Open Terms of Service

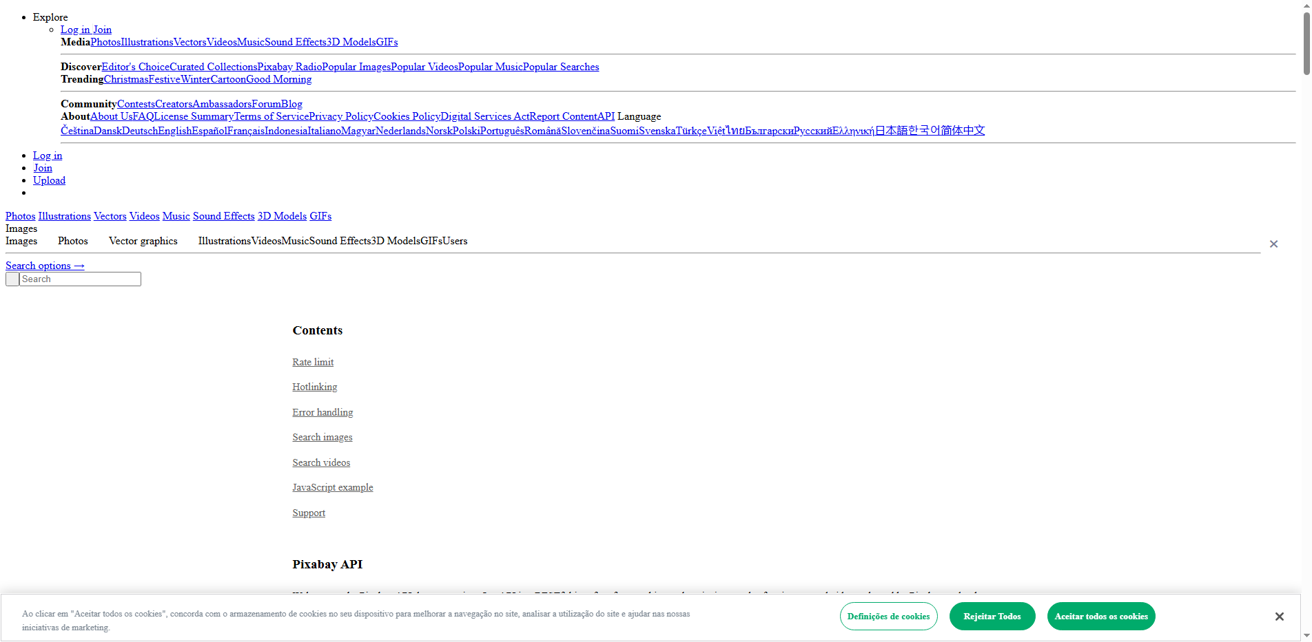click(x=271, y=116)
